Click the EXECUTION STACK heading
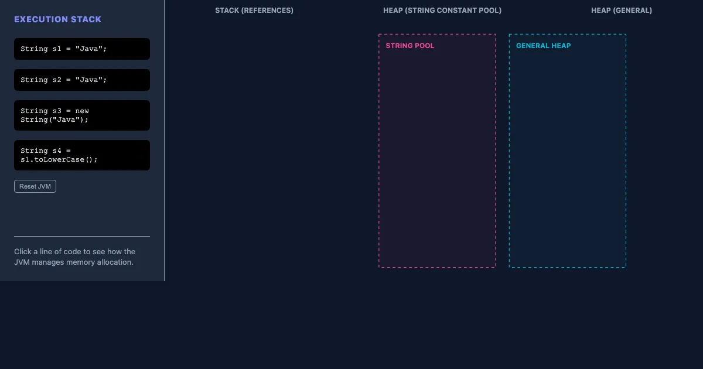703x369 pixels. (58, 19)
